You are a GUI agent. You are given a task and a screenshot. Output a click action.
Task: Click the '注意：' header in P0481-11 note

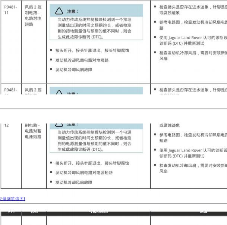point(73,12)
